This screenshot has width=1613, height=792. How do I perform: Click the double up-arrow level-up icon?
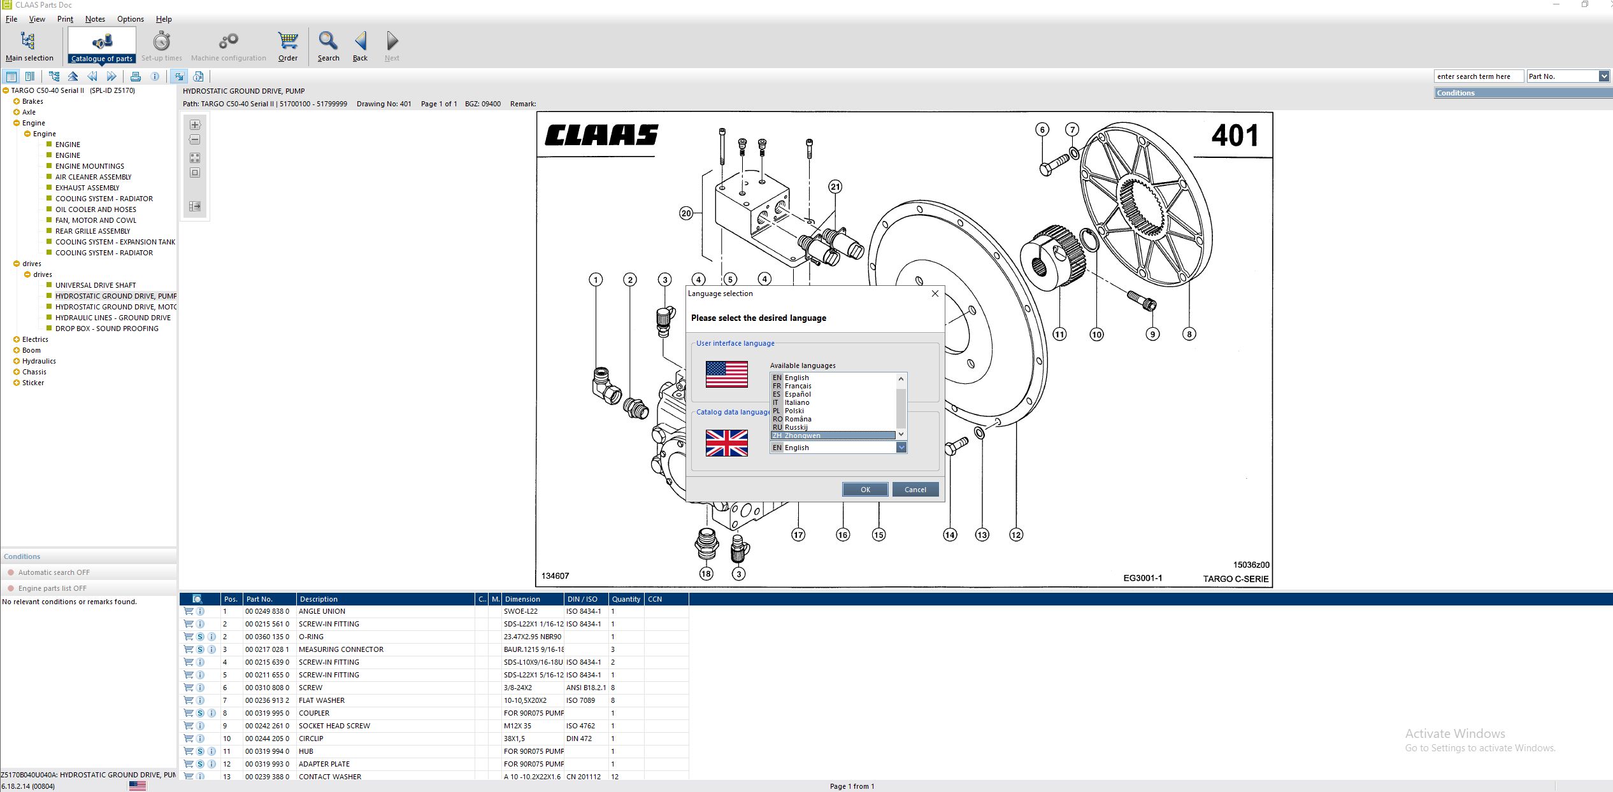coord(73,76)
